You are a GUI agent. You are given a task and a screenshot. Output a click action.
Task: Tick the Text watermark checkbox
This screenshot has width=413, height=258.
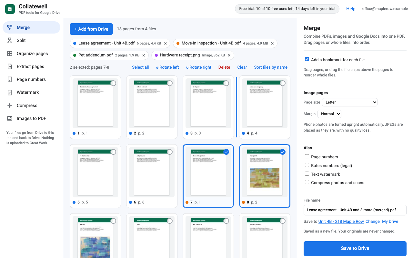307,174
